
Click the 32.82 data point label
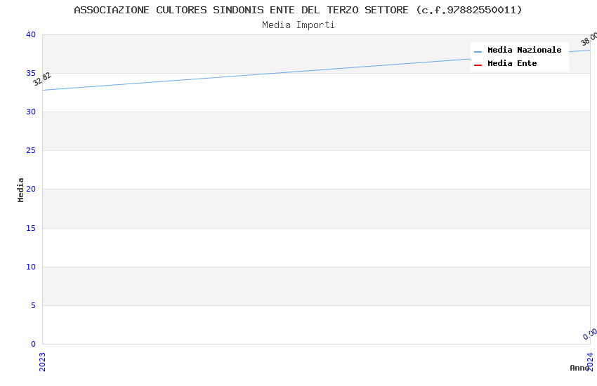point(42,79)
